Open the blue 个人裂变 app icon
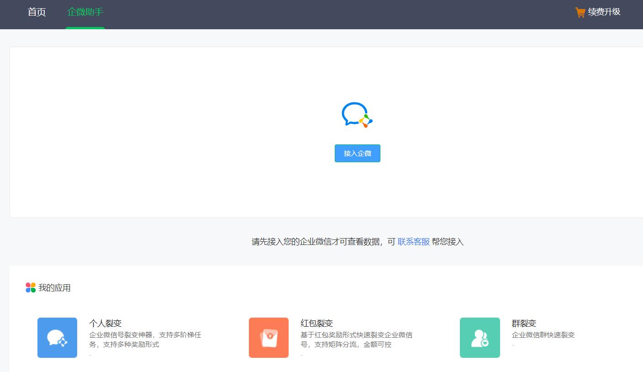This screenshot has height=372, width=643. (57, 338)
